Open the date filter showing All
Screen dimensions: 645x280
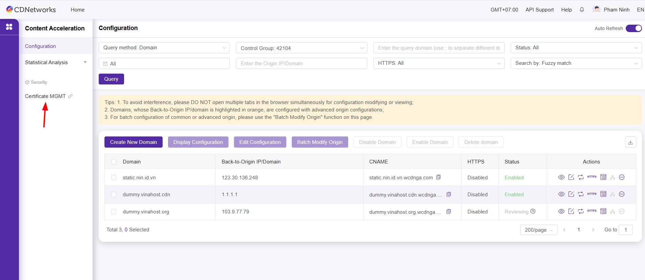[164, 63]
